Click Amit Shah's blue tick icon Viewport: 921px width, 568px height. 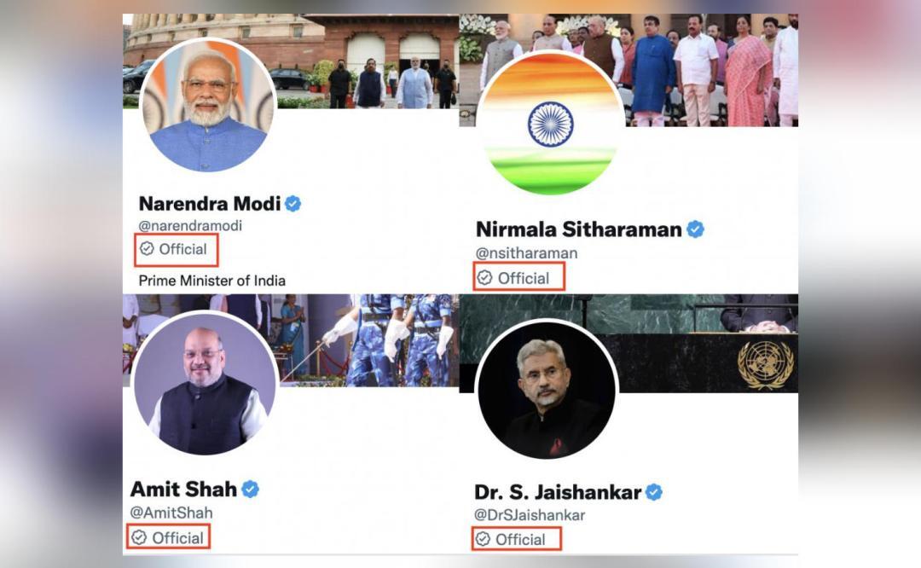(249, 490)
